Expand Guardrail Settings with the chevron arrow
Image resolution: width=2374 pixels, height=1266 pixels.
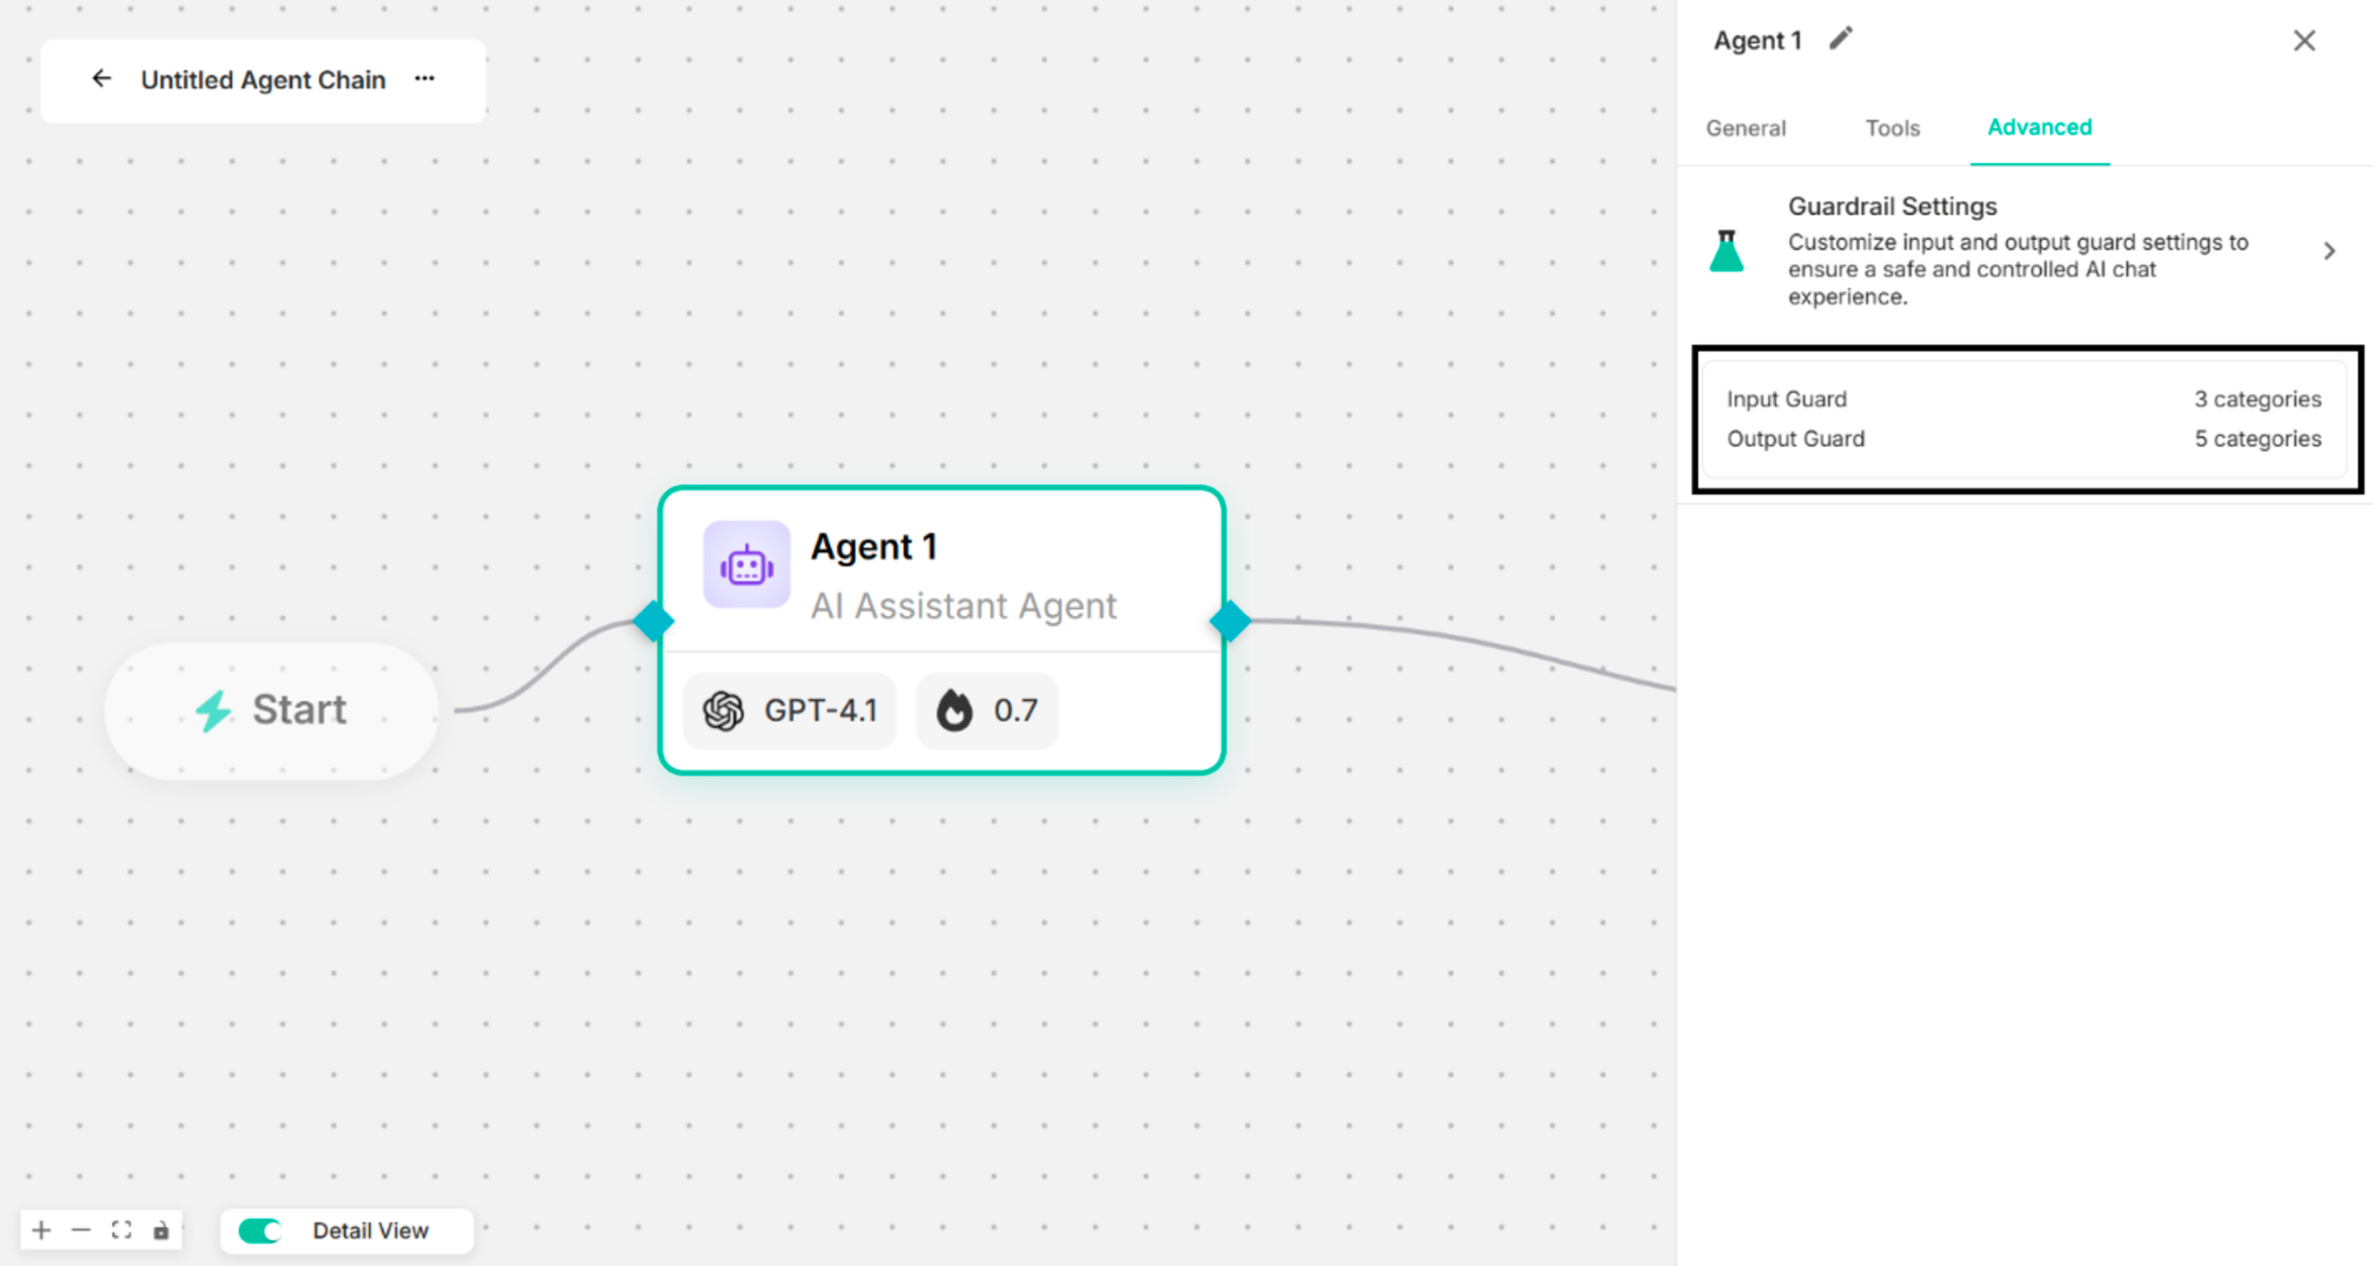(x=2329, y=251)
